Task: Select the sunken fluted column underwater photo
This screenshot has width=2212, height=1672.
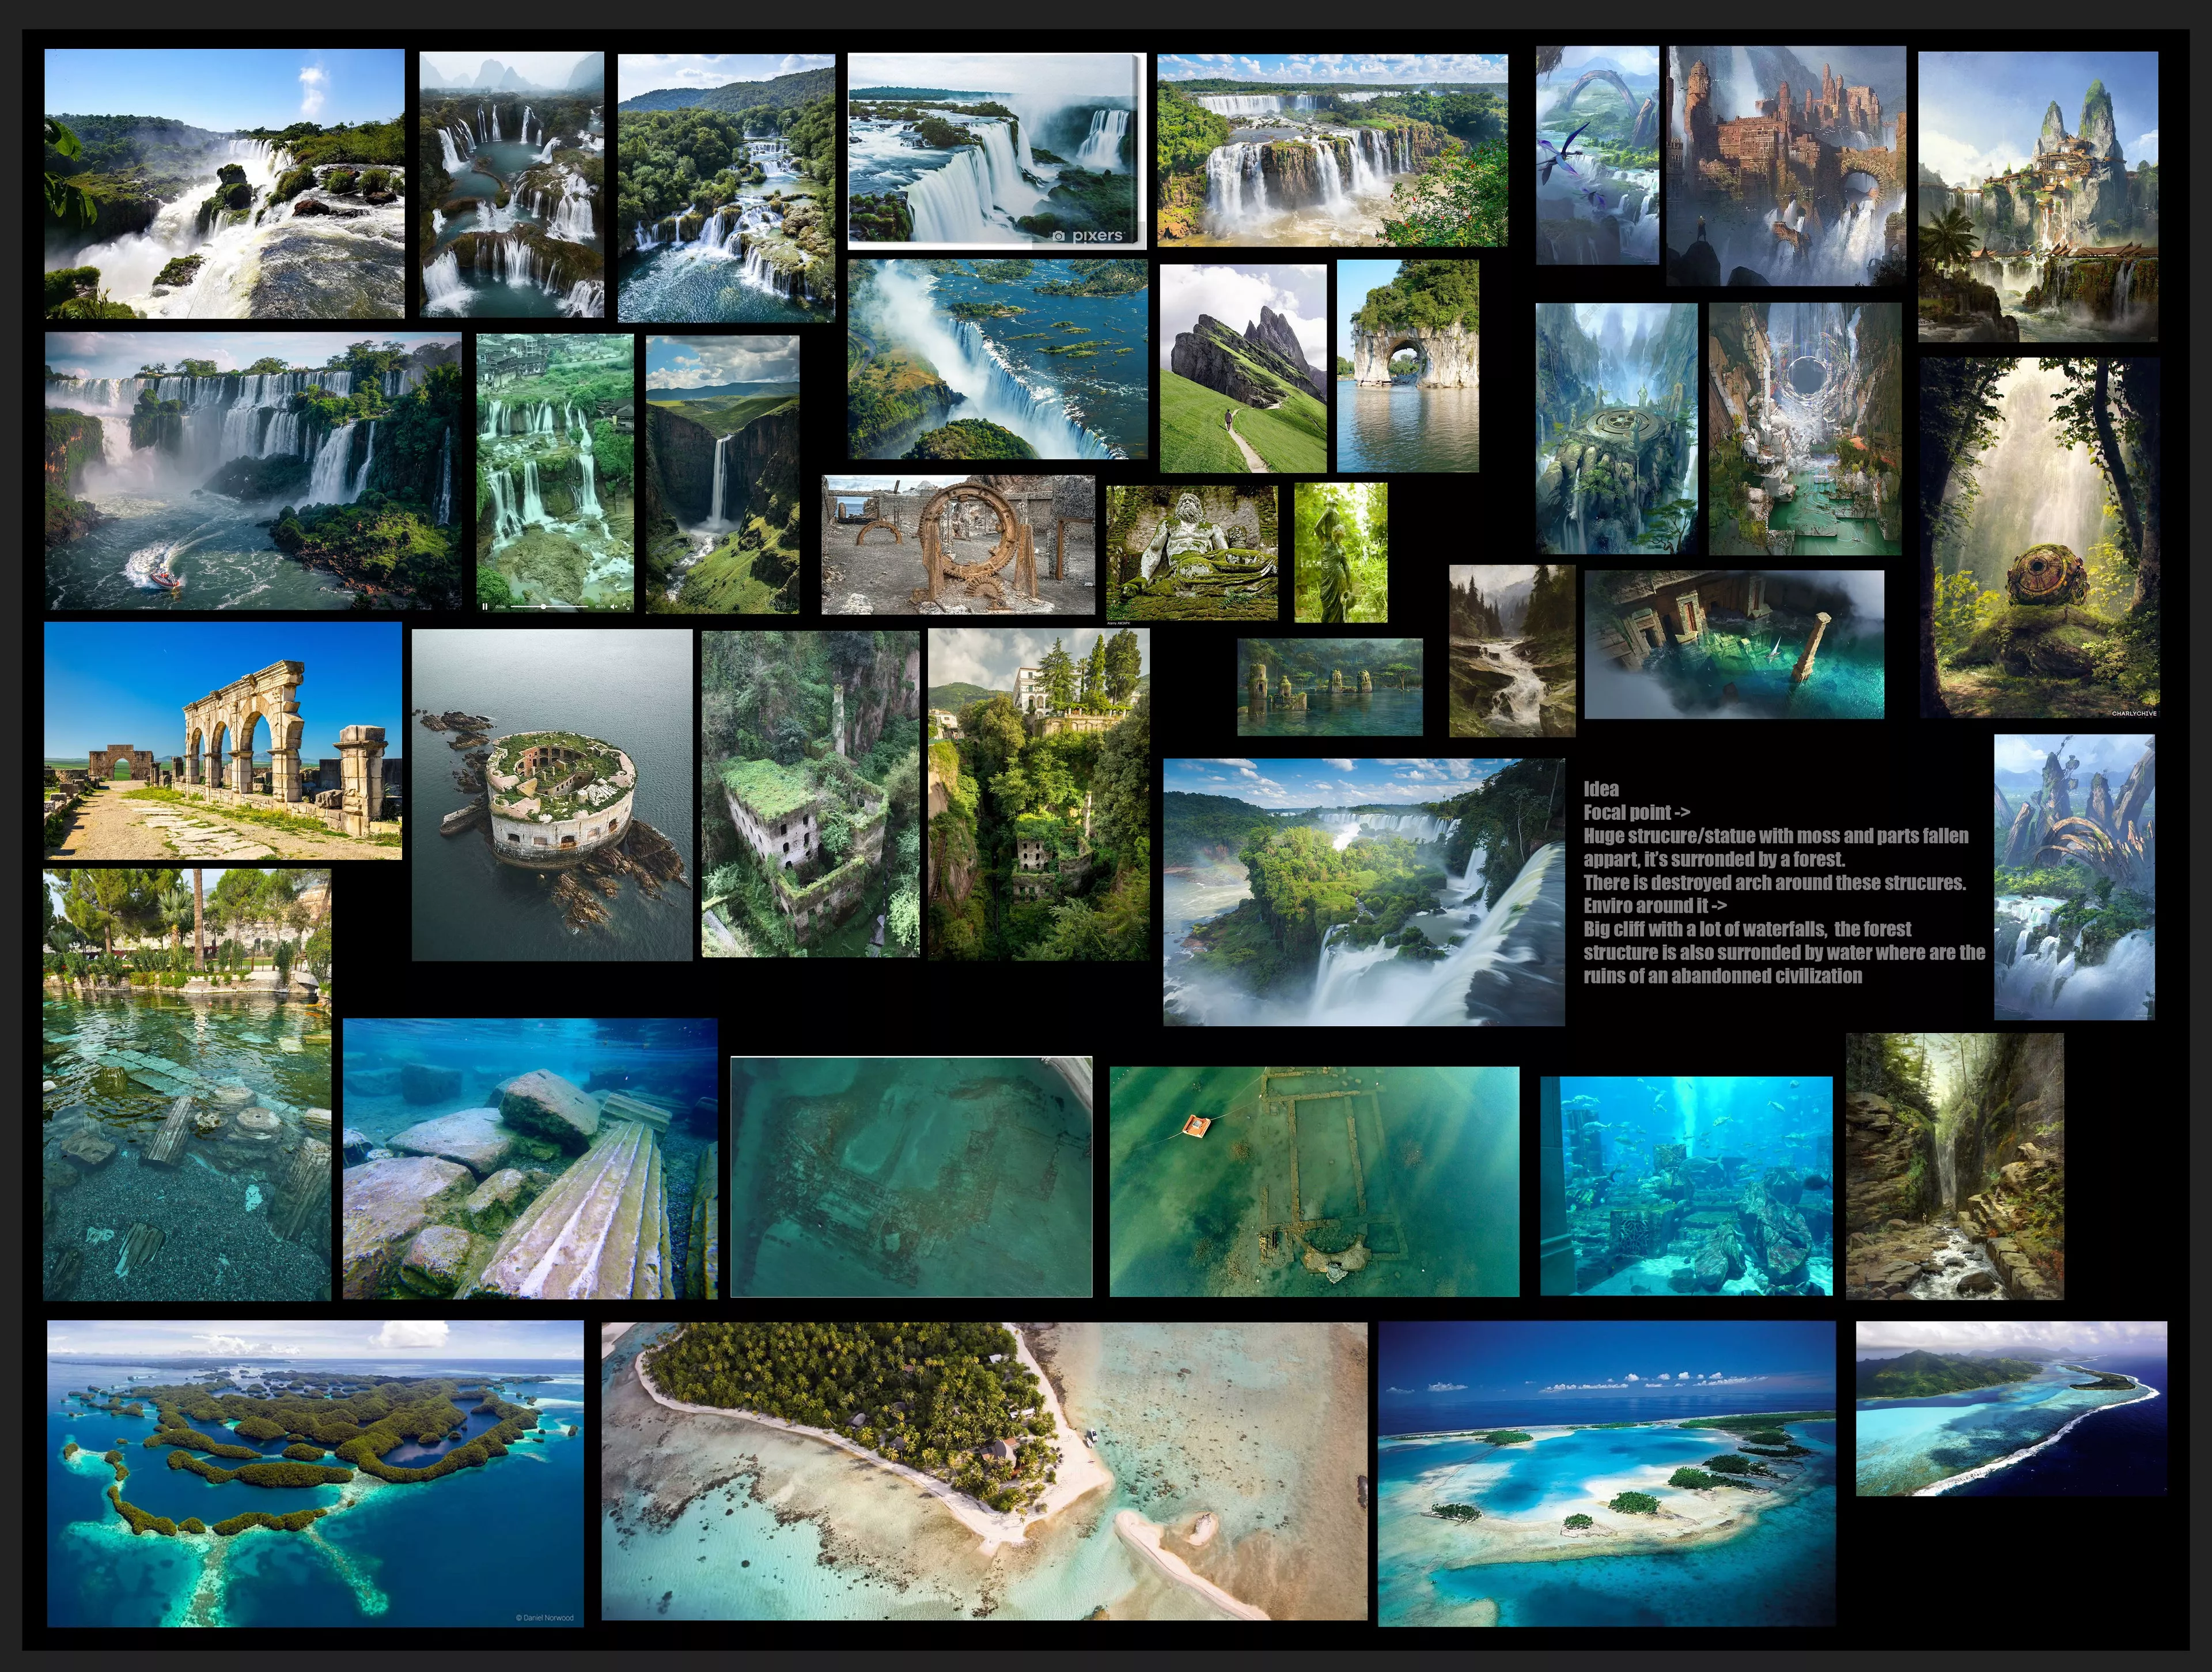Action: (x=530, y=1158)
